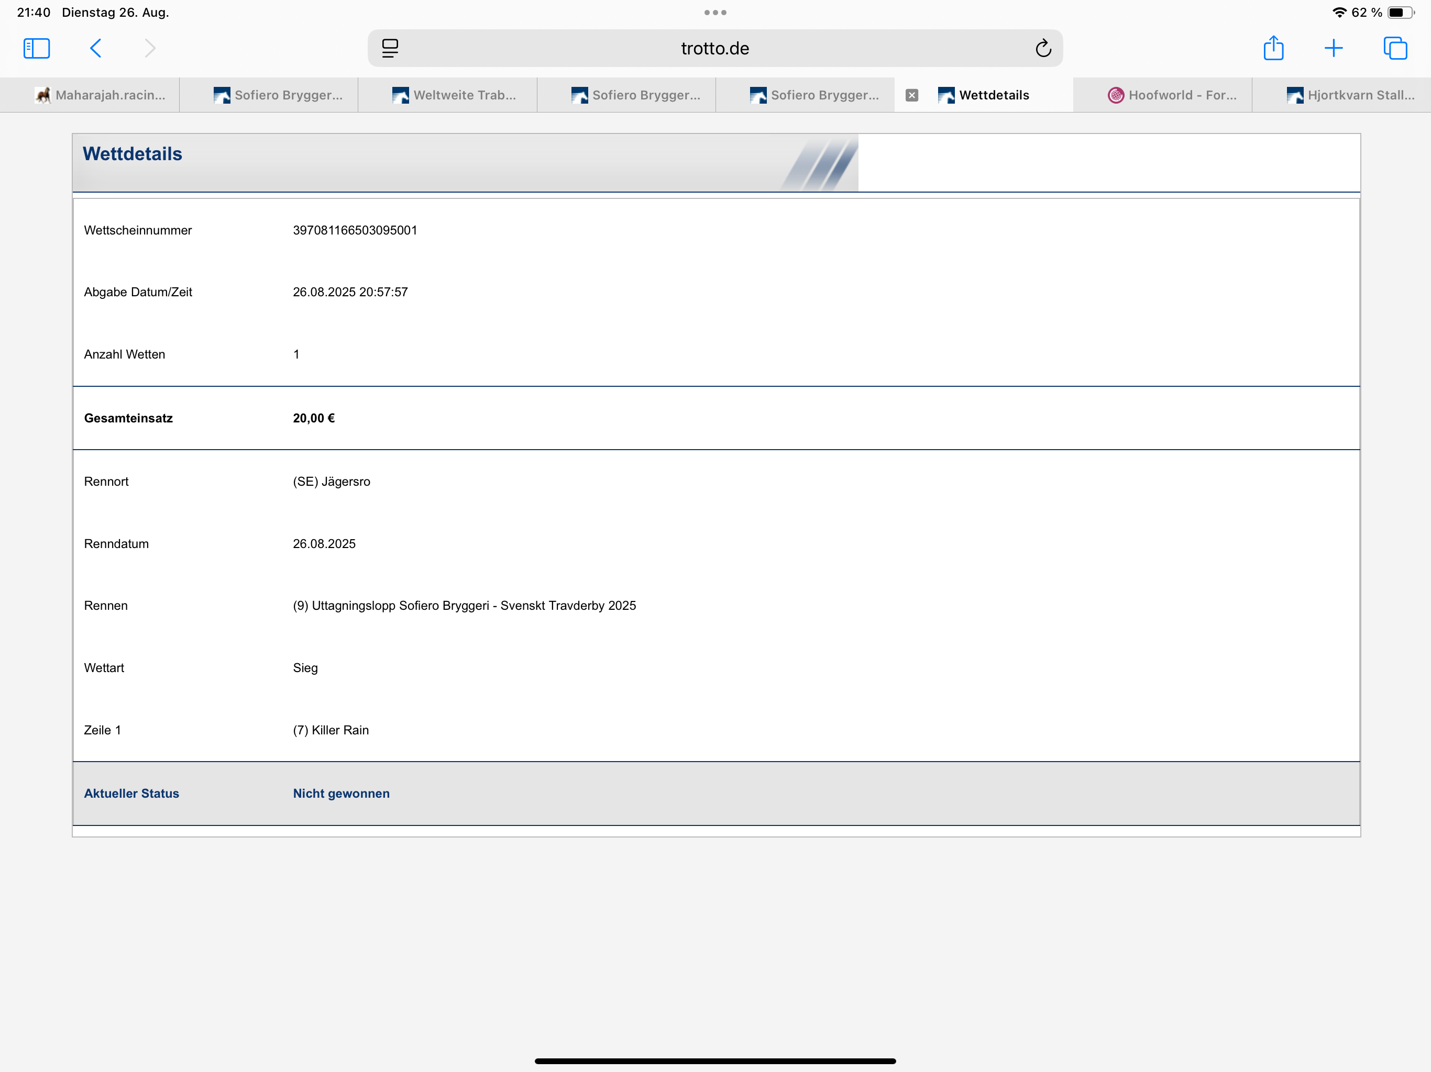1431x1072 pixels.
Task: Click the Gesamteinsatz amount 20,00 €
Action: point(314,418)
